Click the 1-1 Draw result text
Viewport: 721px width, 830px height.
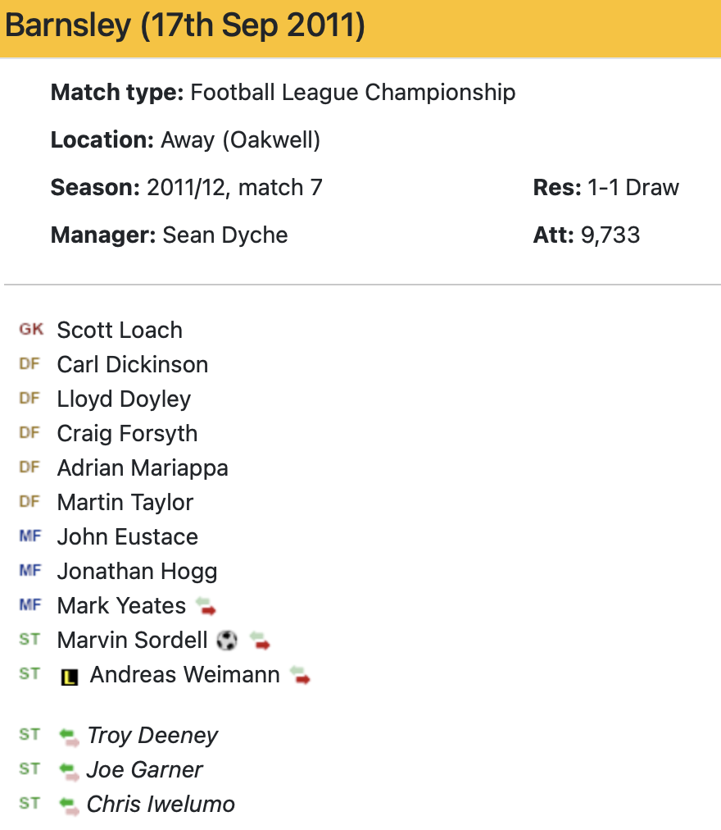(633, 188)
